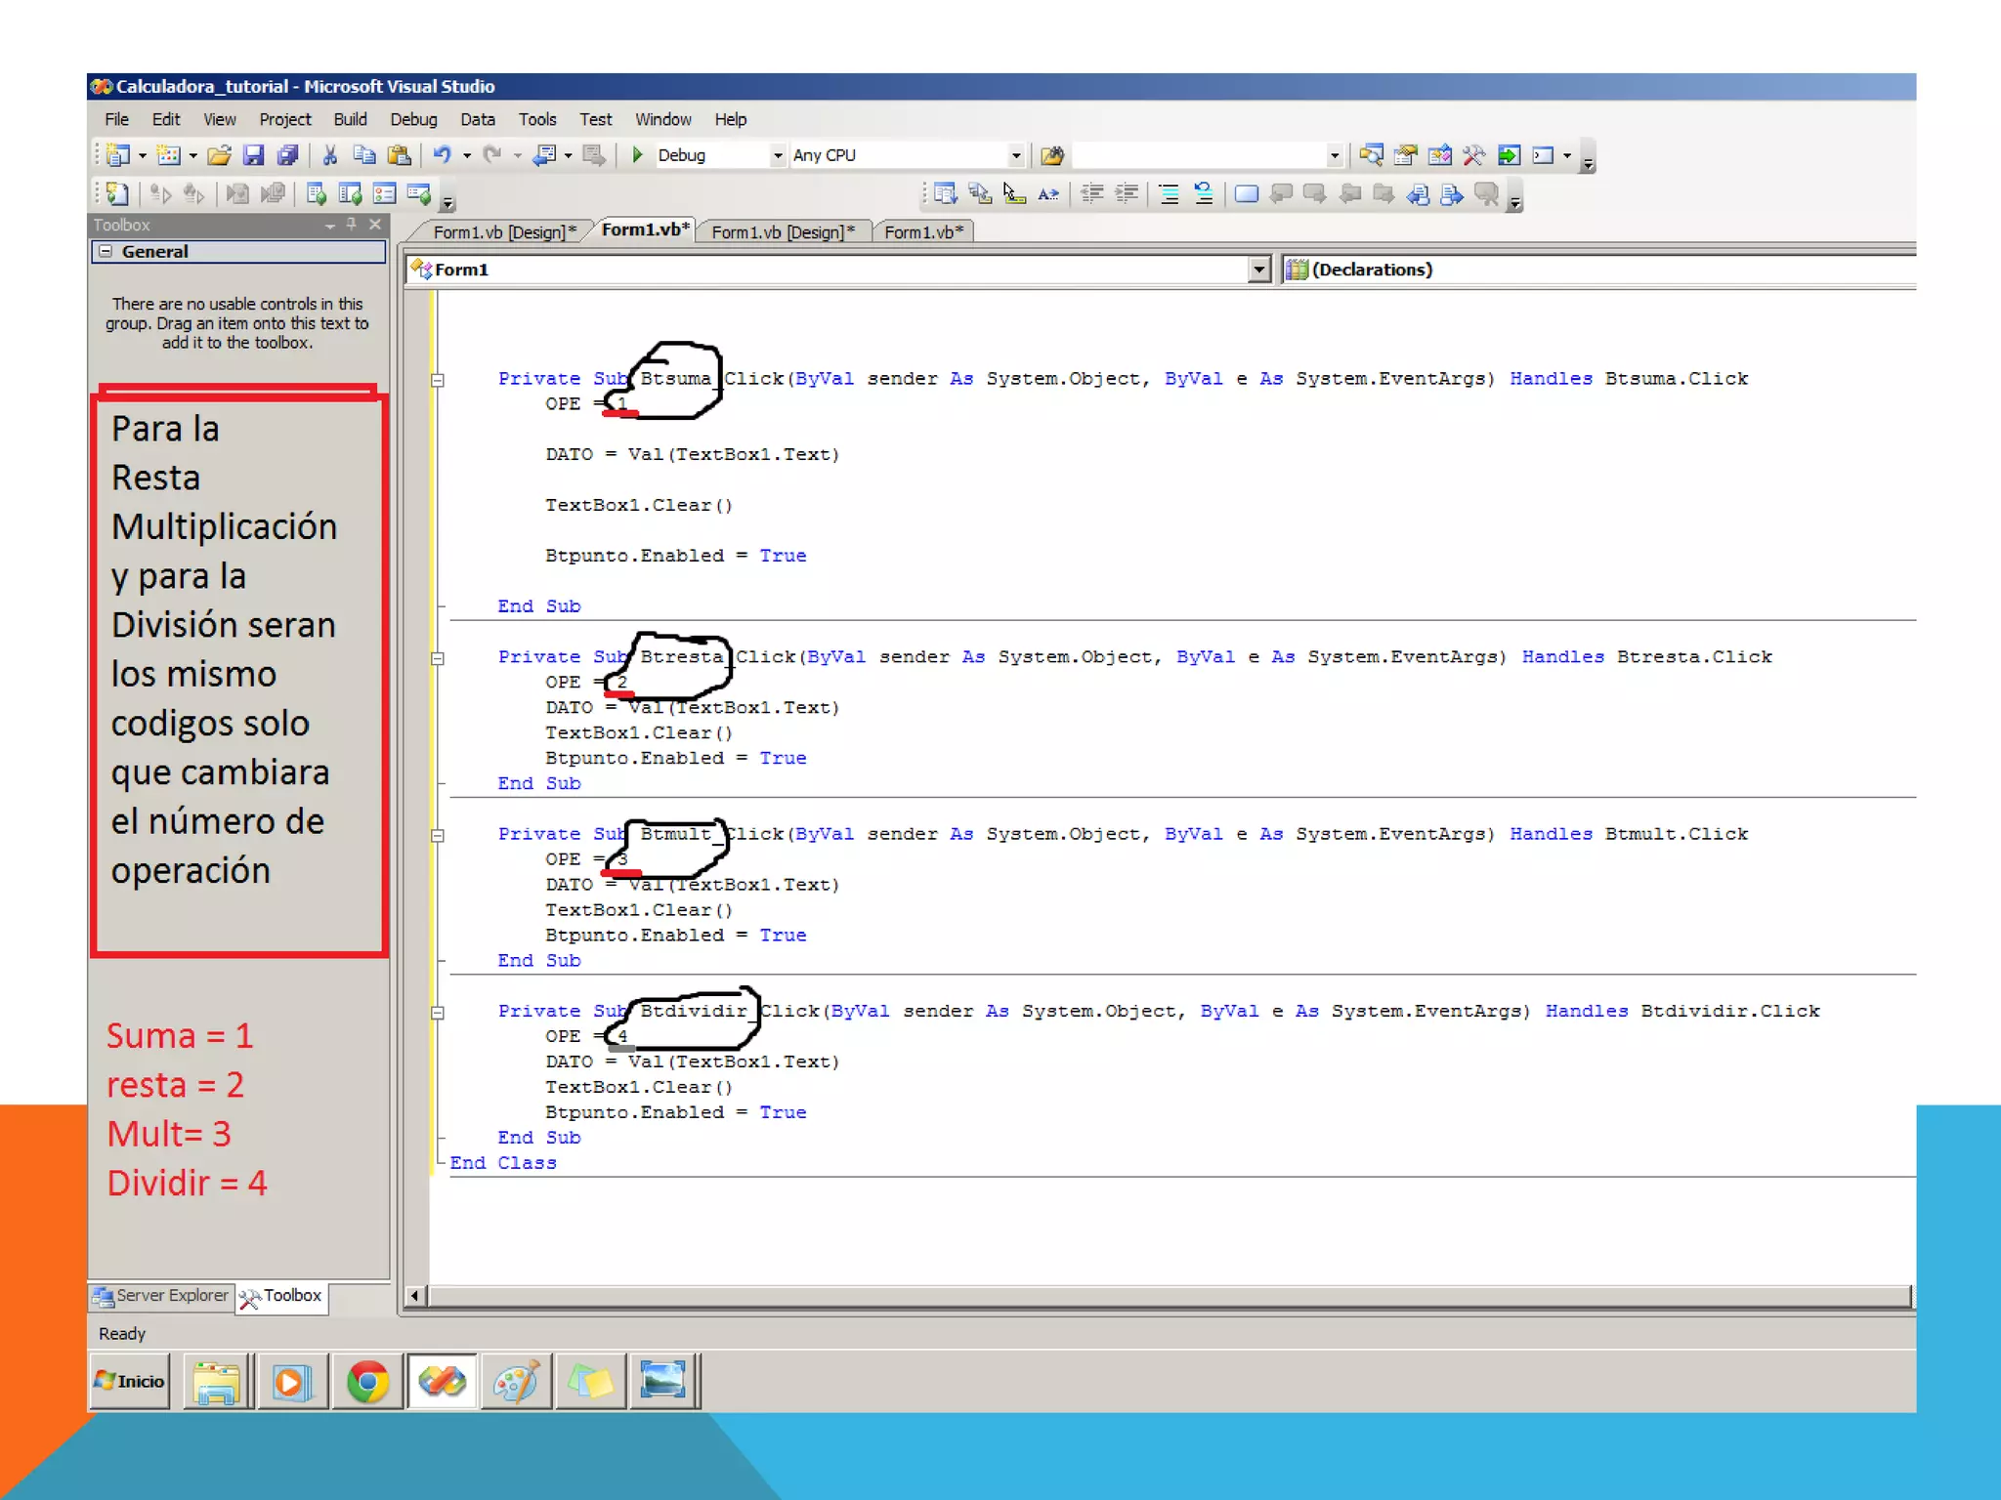Switch to the rightmost Form1.vb* tab

[923, 231]
